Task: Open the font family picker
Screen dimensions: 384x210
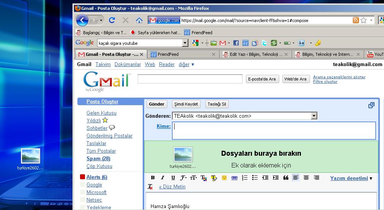Action: tap(183, 178)
